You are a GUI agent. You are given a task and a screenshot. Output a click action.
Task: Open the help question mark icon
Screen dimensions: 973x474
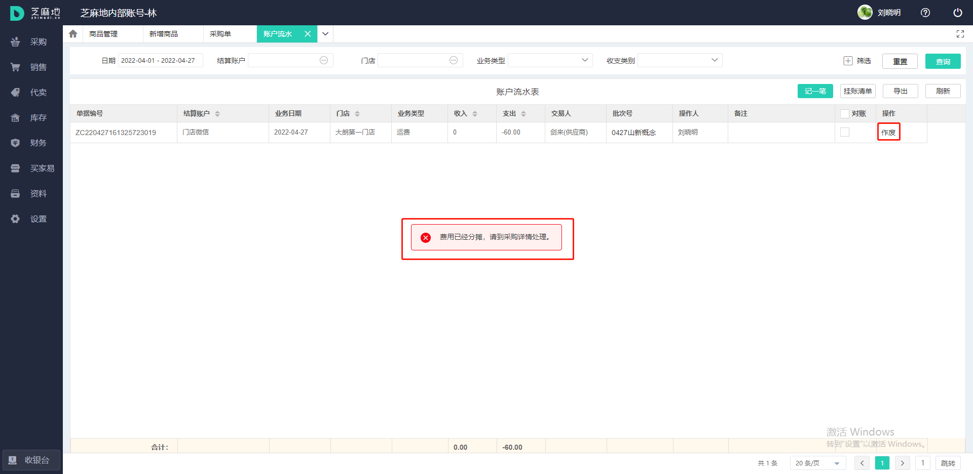(x=925, y=13)
